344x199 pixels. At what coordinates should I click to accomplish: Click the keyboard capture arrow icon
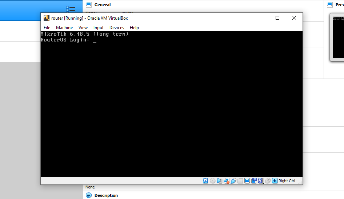[275, 181]
